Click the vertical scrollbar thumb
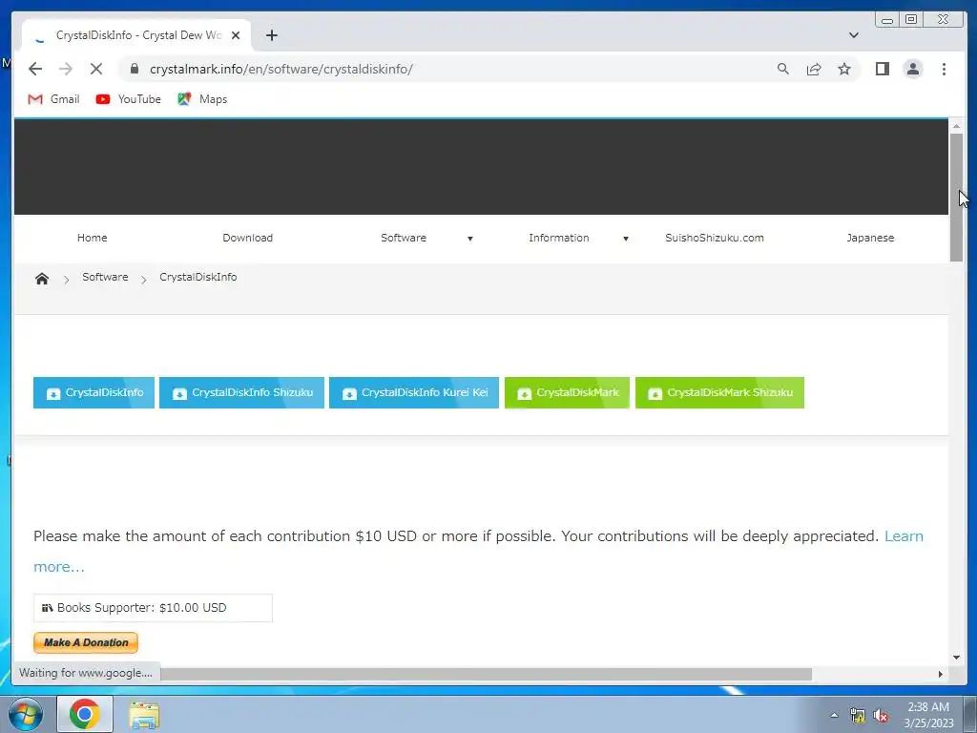 pos(956,197)
